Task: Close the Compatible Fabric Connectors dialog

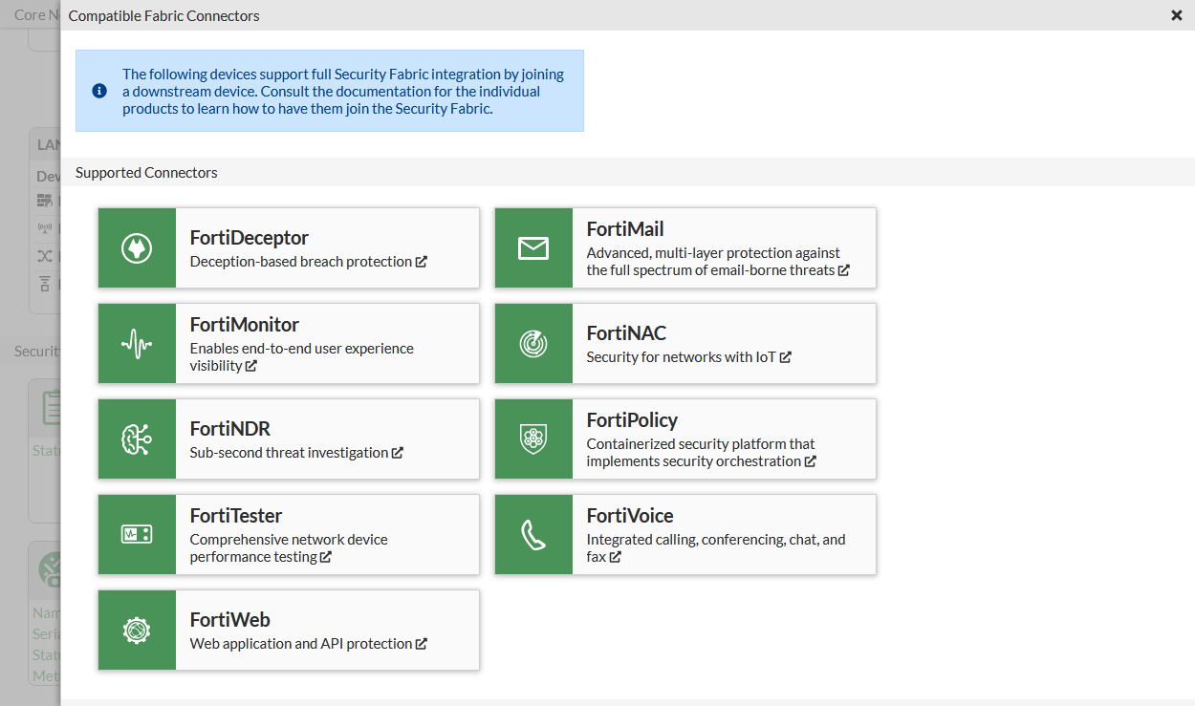Action: (x=1176, y=15)
